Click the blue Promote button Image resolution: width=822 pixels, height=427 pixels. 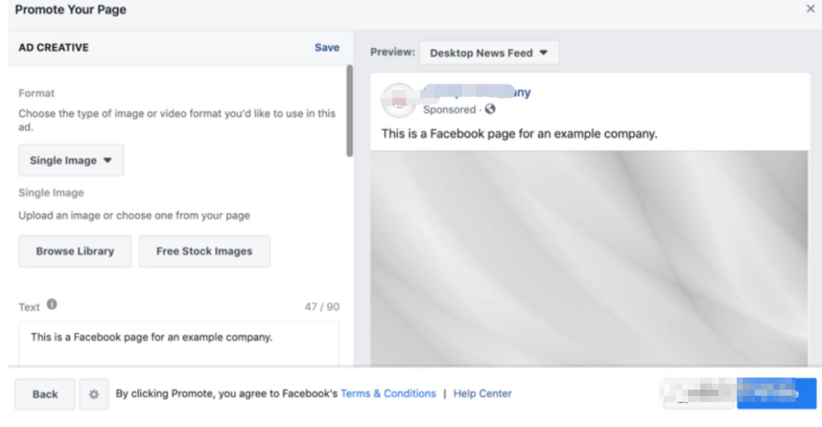(x=776, y=394)
